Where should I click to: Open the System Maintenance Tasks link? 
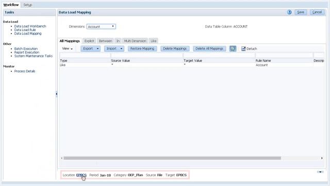click(33, 56)
